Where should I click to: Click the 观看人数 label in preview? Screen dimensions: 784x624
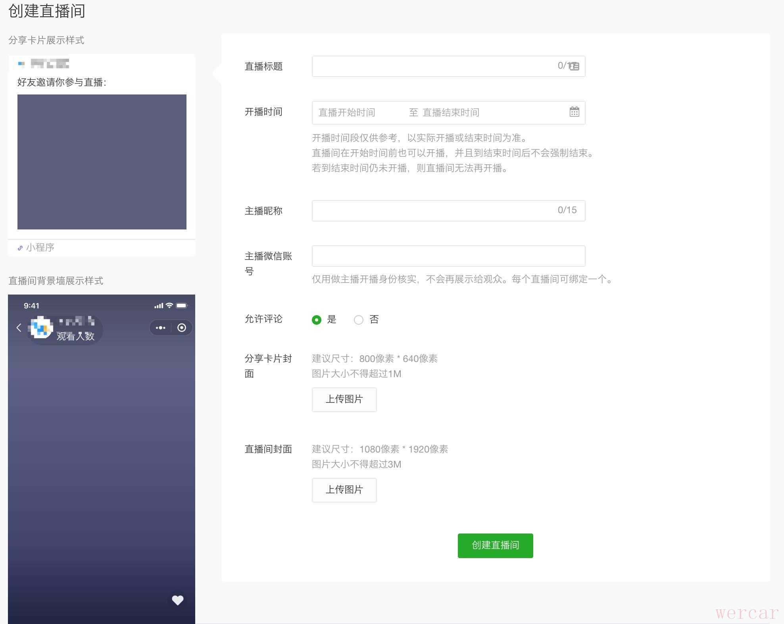pos(75,336)
